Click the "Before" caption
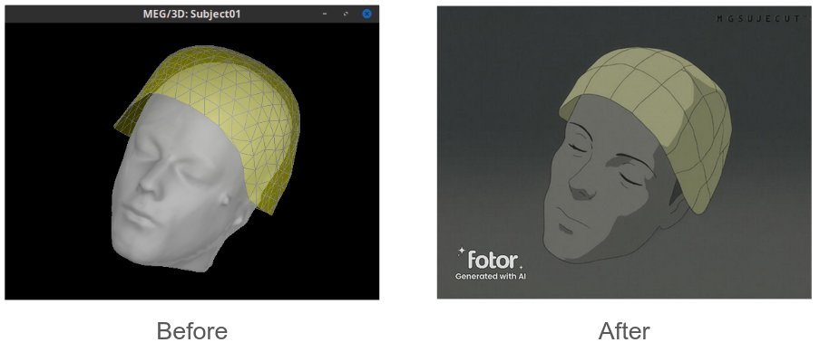The height and width of the screenshot is (352, 820). (x=192, y=331)
